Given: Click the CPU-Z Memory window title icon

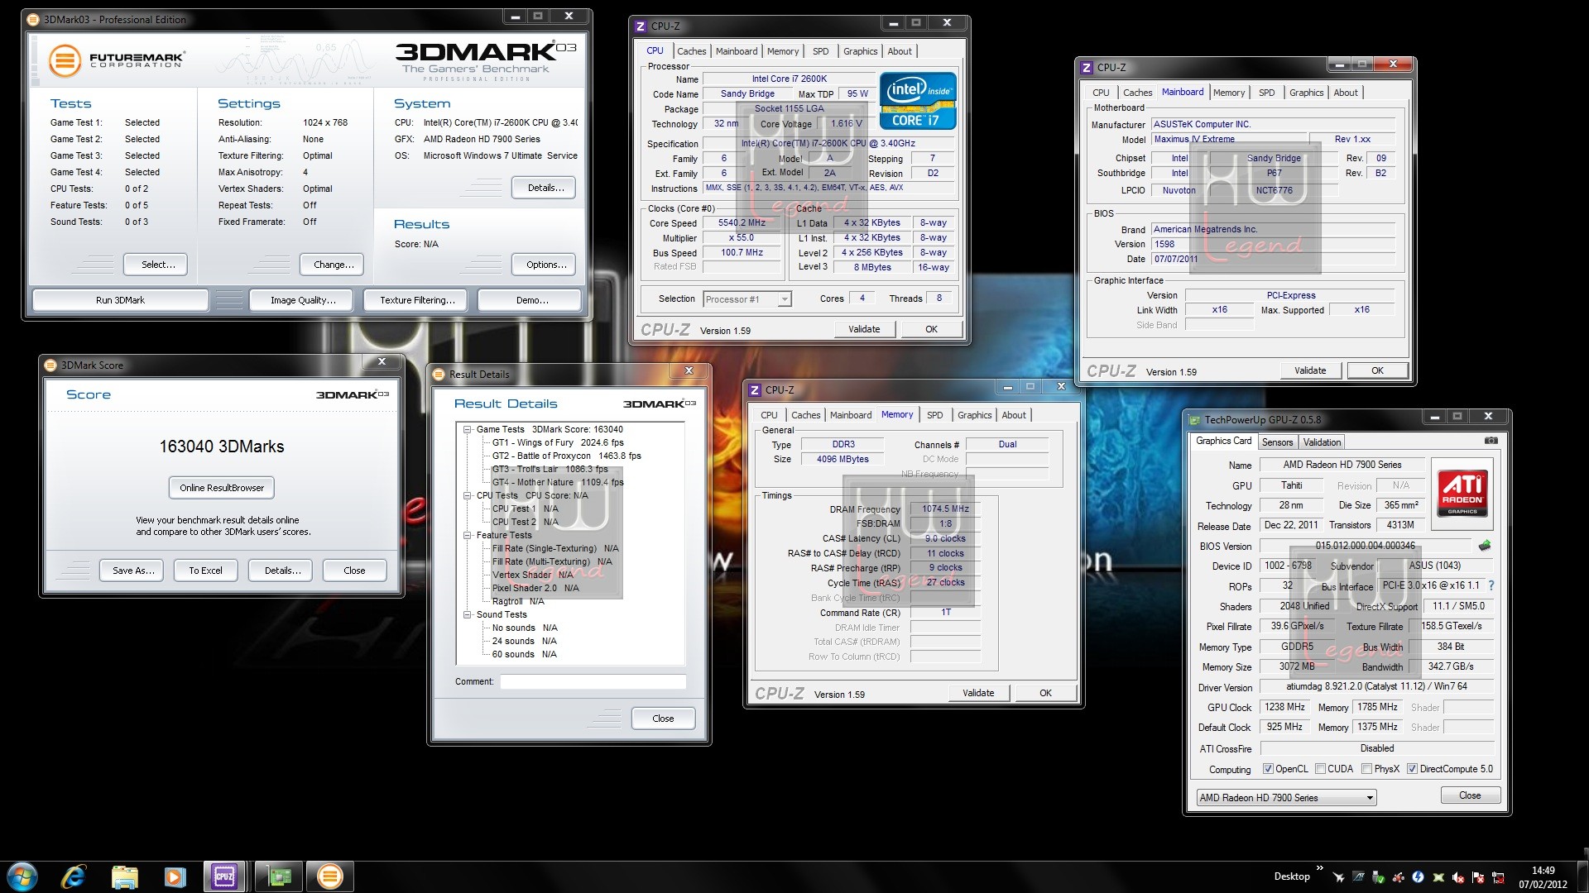Looking at the screenshot, I should (x=756, y=390).
